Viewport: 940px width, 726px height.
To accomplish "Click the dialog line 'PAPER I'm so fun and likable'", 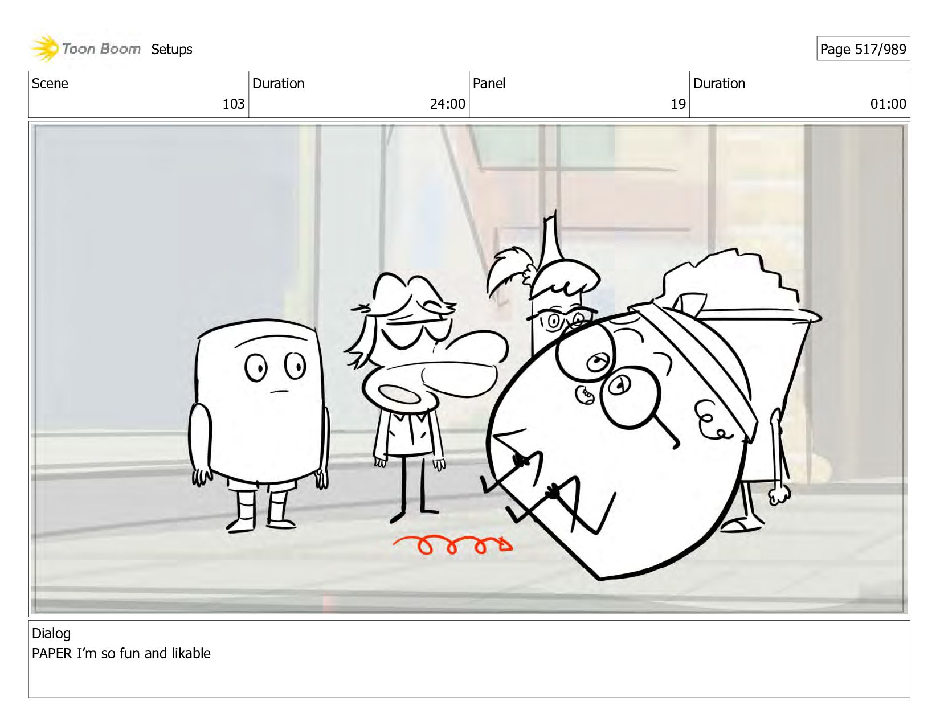I will click(x=121, y=653).
